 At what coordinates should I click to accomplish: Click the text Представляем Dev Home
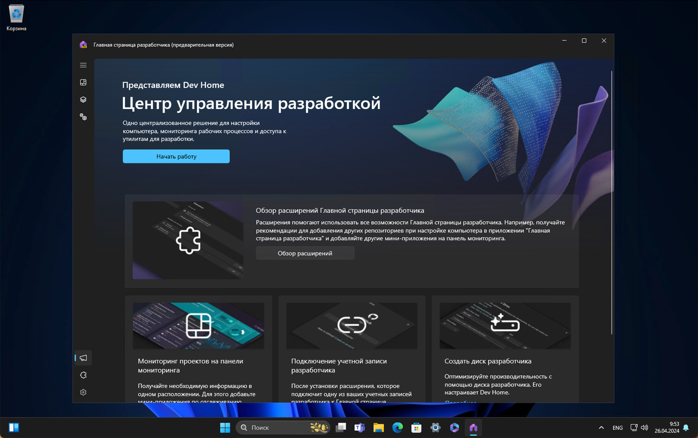173,85
